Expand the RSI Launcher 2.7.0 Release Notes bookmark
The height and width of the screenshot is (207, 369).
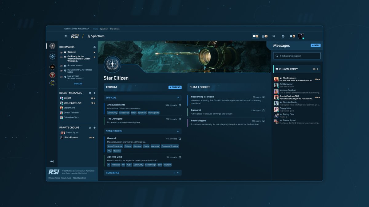pos(61,71)
